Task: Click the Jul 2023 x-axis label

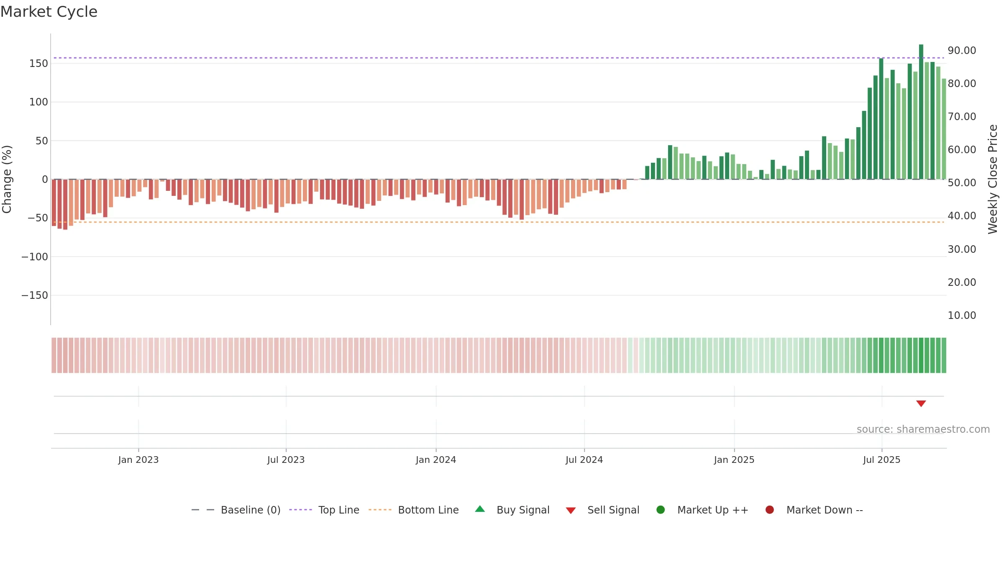Action: (x=286, y=460)
